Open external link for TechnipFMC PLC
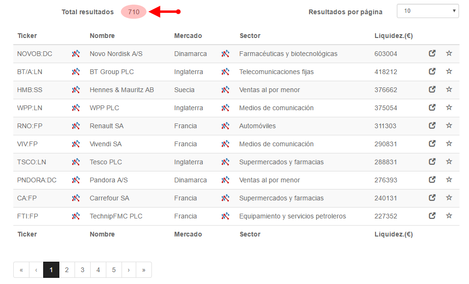This screenshot has width=469, height=284. (432, 216)
